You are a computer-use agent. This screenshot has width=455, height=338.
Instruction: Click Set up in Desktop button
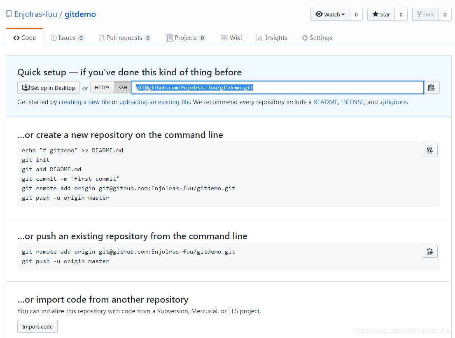point(49,88)
